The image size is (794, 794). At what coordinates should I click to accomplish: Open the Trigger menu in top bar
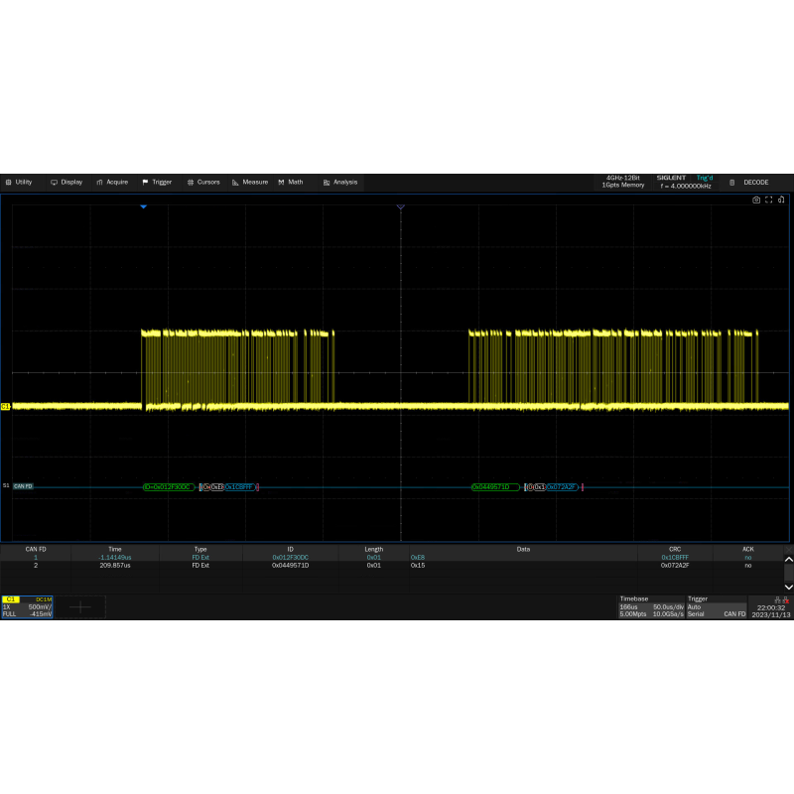pos(157,183)
